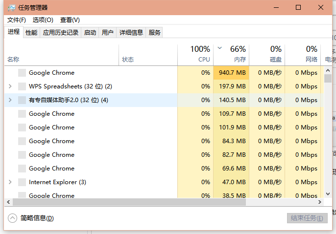Expand the Internet Explorer process group
The width and height of the screenshot is (336, 234).
coord(10,182)
